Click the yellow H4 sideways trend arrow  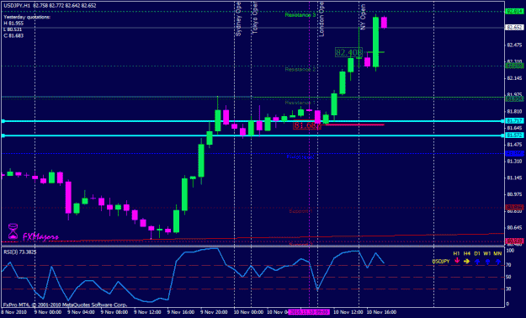coord(466,261)
